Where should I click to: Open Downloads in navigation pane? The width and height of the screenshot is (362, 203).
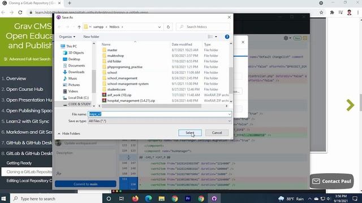pos(76,72)
